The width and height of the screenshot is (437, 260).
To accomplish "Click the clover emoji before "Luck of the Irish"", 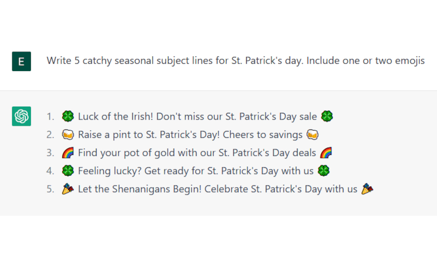I will [68, 117].
